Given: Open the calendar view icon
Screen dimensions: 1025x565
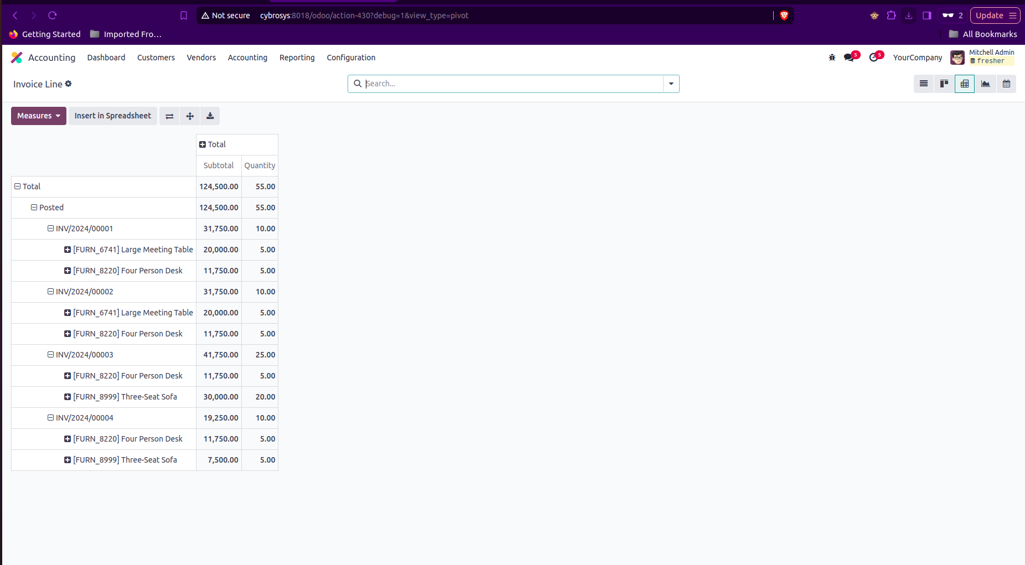Looking at the screenshot, I should (1006, 84).
